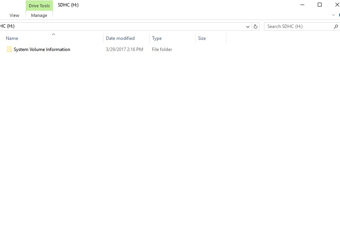Click the System Volume Information folder icon
This screenshot has height=237, width=340.
(9, 49)
